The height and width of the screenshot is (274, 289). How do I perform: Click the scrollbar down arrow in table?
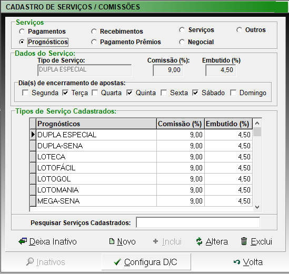click(257, 207)
